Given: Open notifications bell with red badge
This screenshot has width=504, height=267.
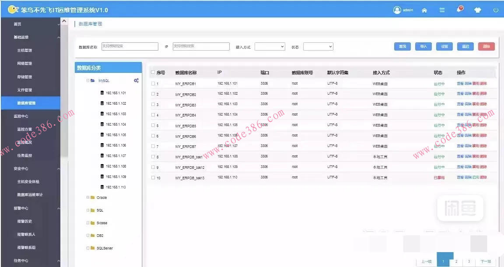Looking at the screenshot, I should (x=460, y=9).
